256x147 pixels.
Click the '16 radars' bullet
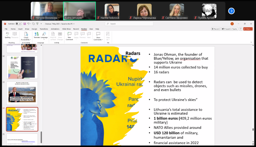click(x=161, y=72)
